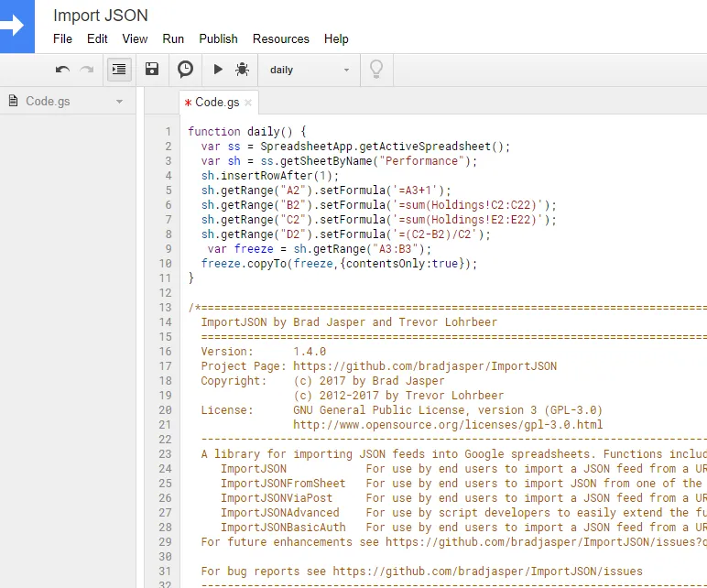707x588 pixels.
Task: Click the 'For bug reports' comment line
Action: 421,572
